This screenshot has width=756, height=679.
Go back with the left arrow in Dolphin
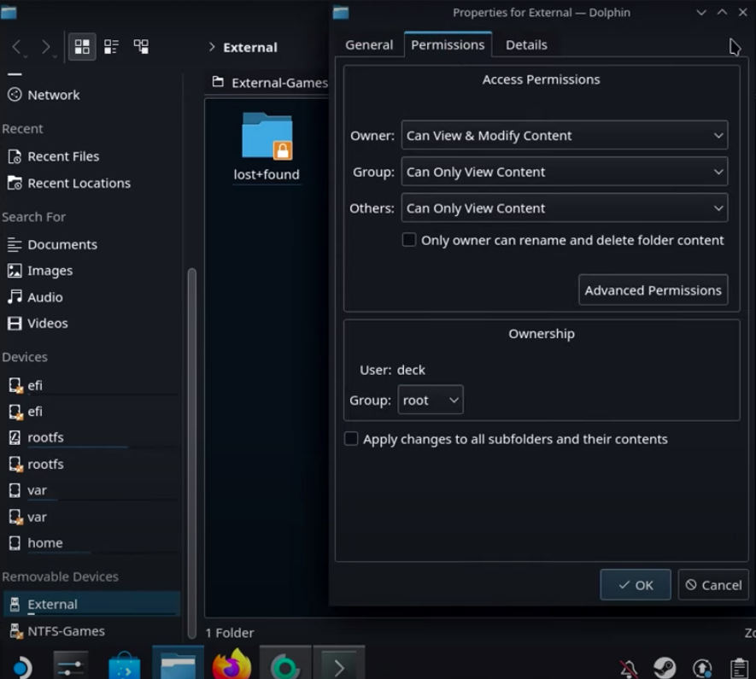point(17,47)
